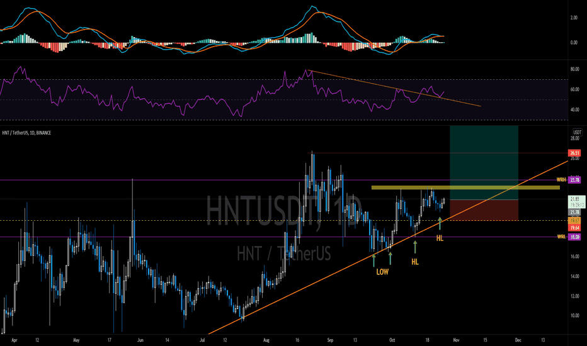Click the Jun date on time axis

[x=140, y=340]
